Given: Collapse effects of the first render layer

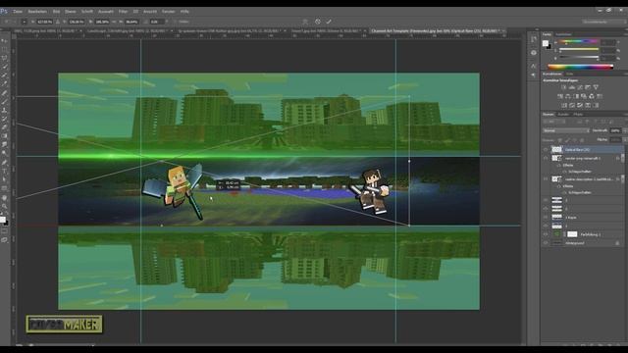Looking at the screenshot, I should [622, 158].
